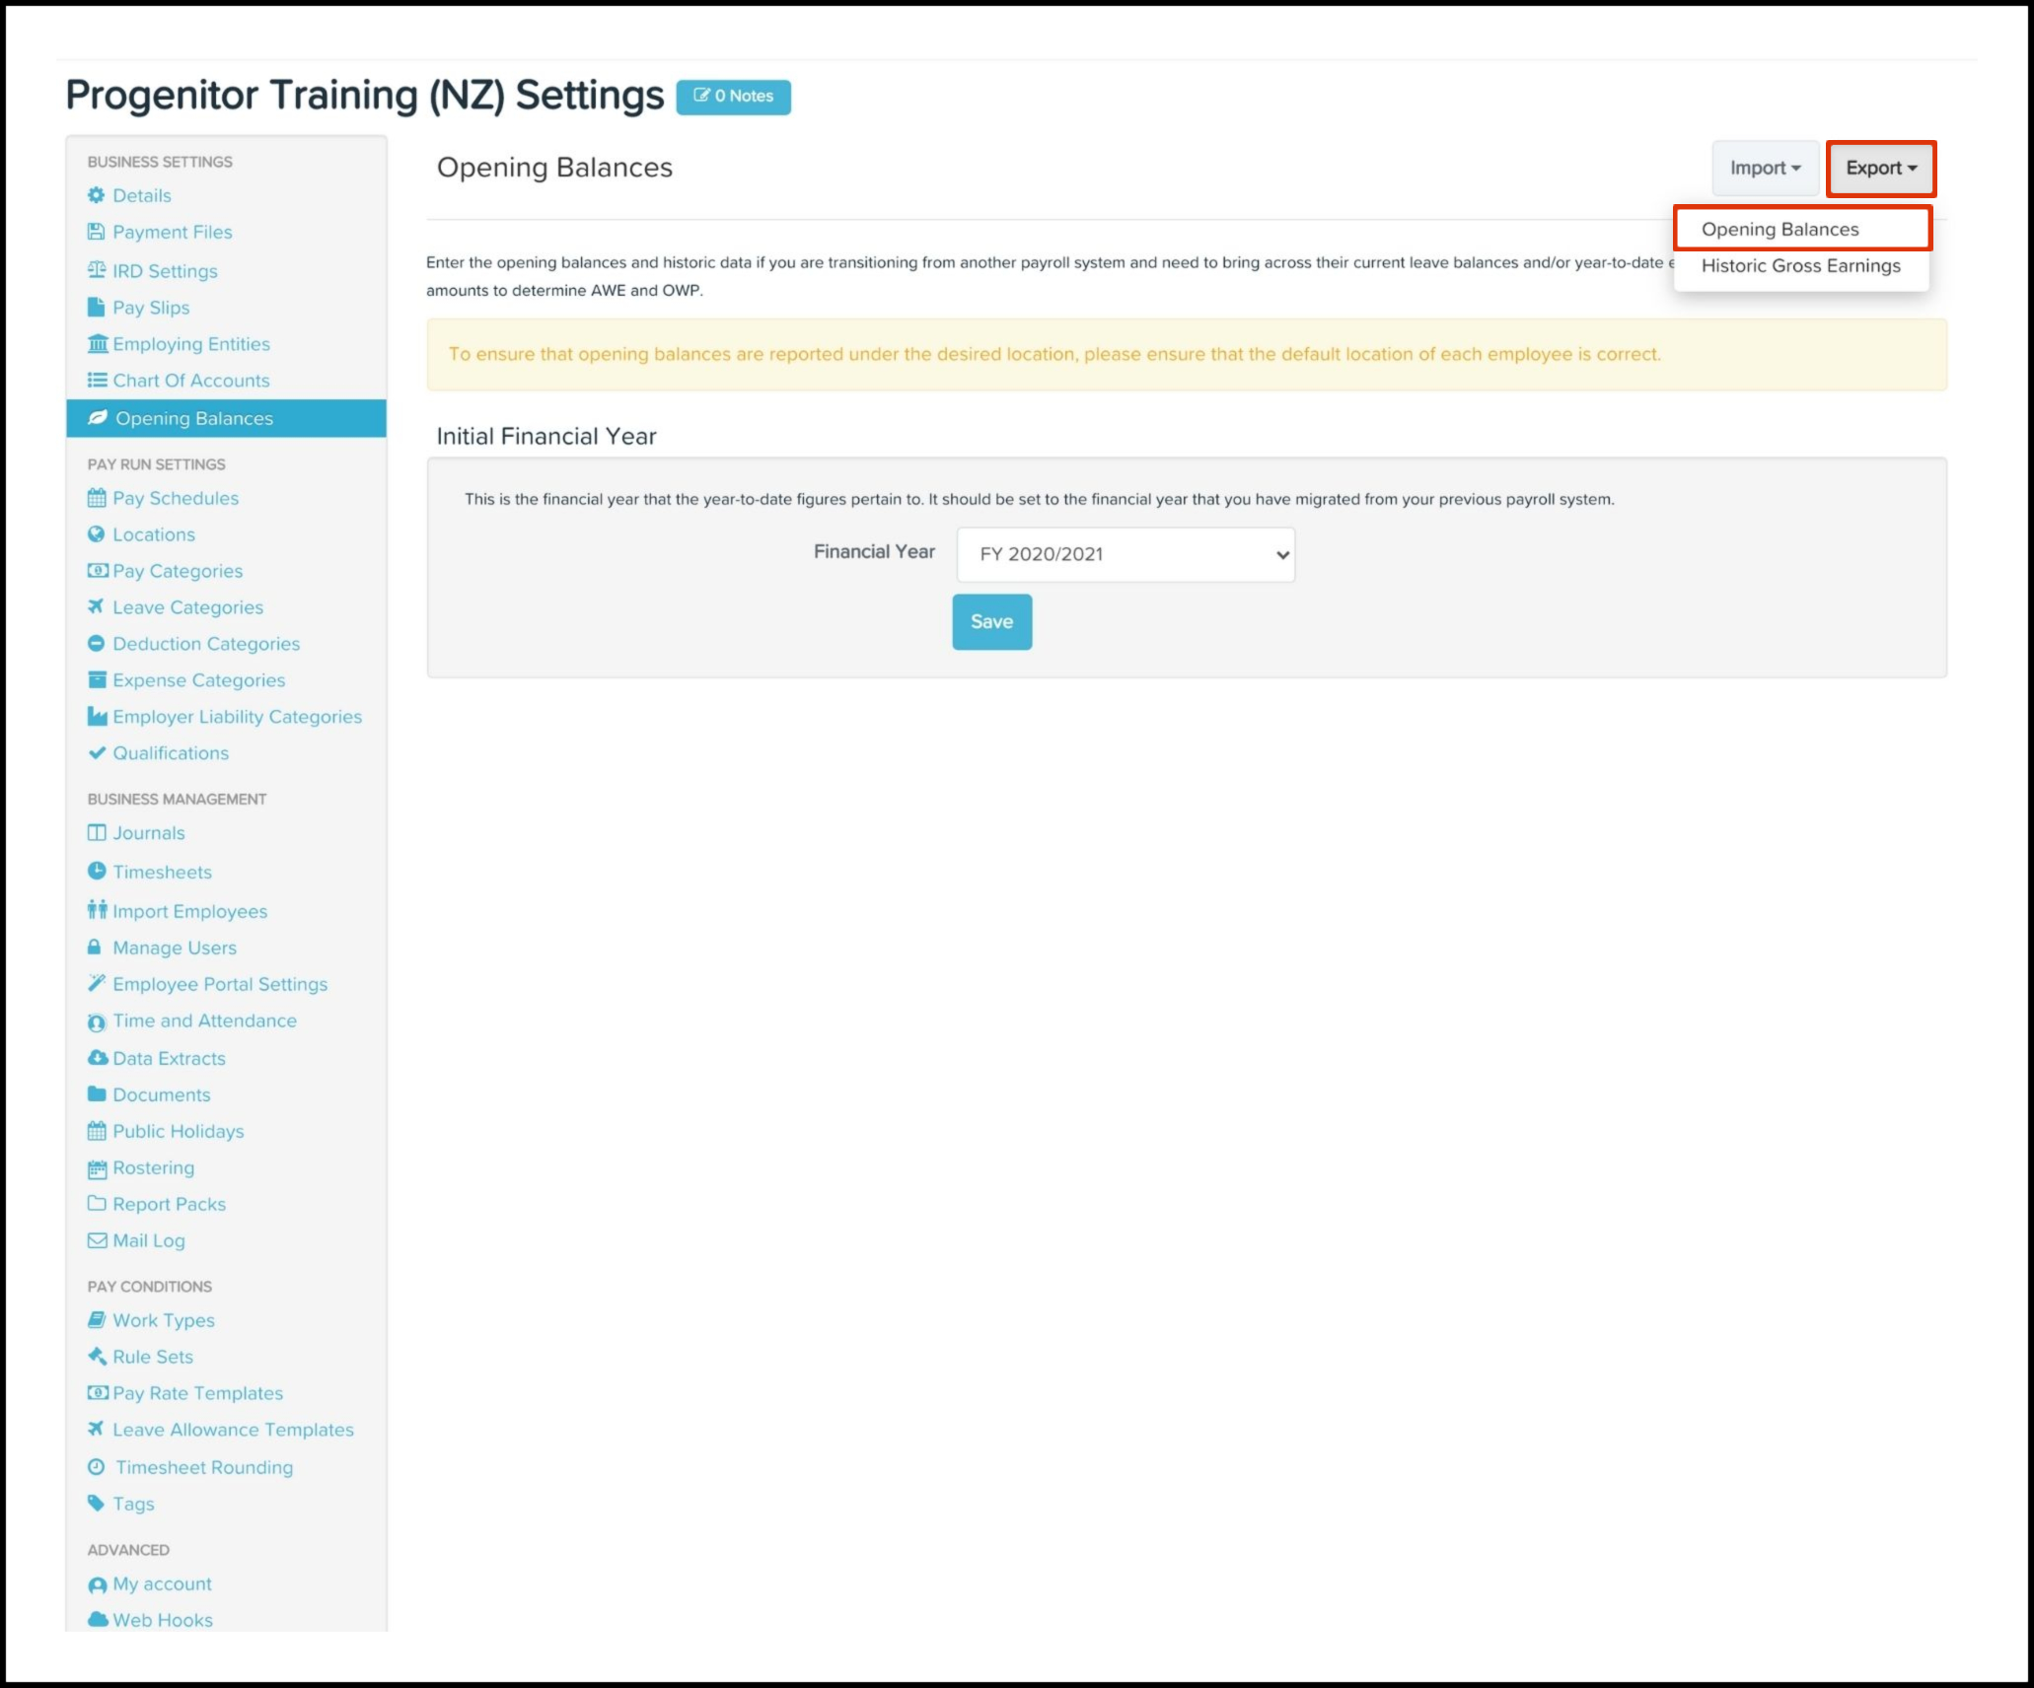Click the gear icon beside Details

[96, 195]
